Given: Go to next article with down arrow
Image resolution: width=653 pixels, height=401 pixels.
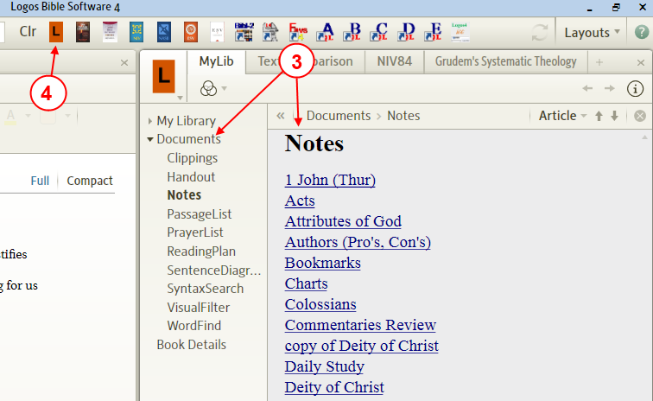Looking at the screenshot, I should click(614, 116).
